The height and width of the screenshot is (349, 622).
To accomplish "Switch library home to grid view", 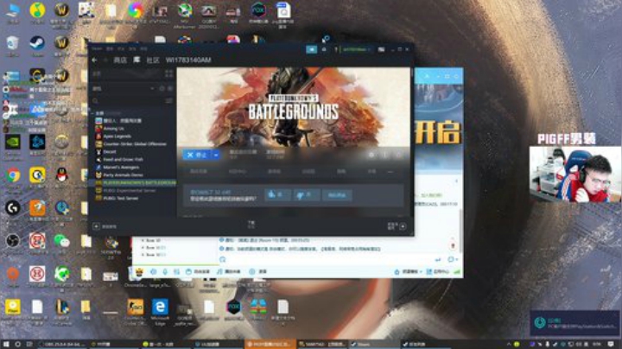I will [169, 73].
